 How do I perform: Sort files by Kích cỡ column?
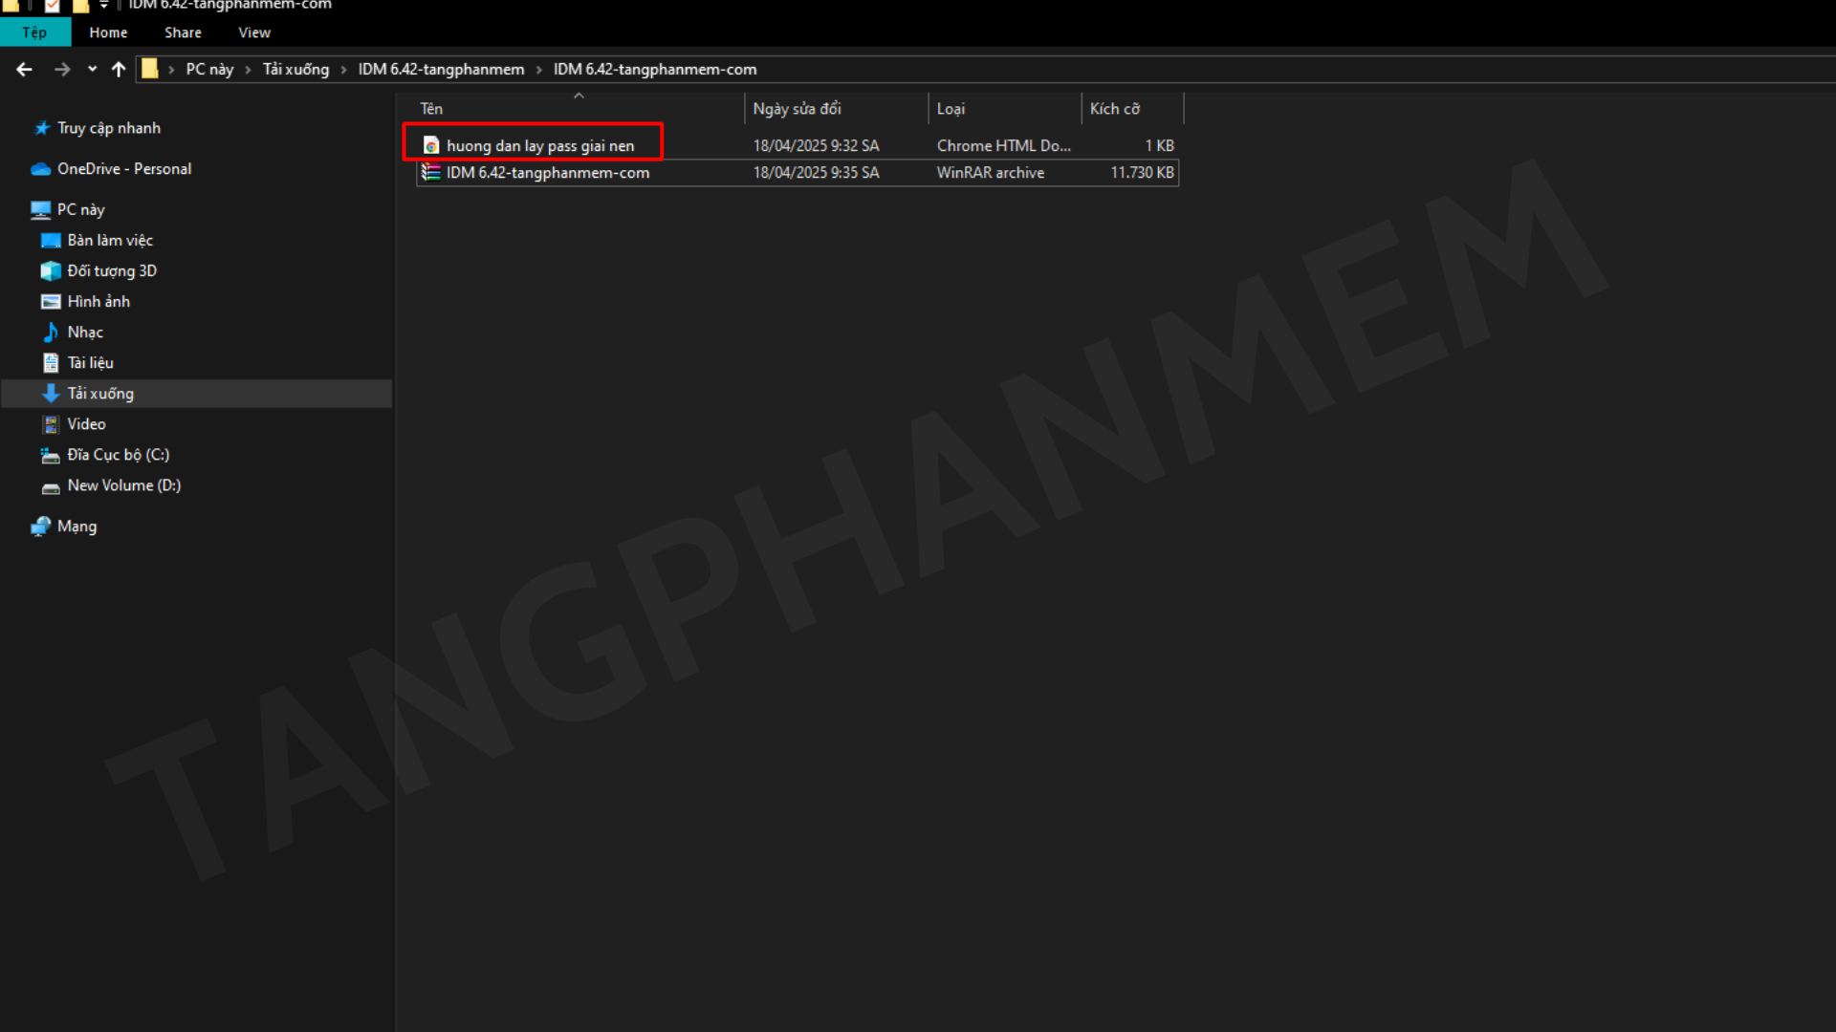pos(1114,109)
